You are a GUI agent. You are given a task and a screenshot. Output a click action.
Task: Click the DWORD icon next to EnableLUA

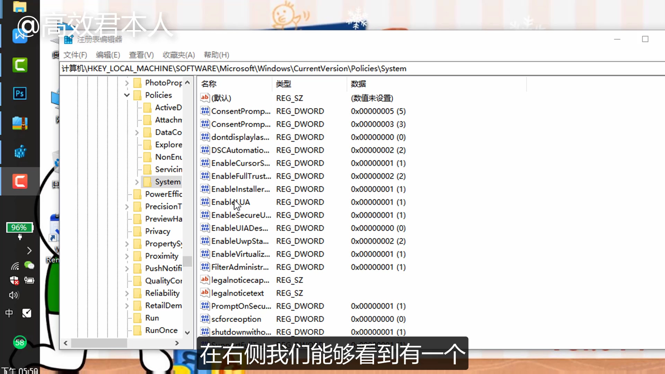(x=204, y=202)
